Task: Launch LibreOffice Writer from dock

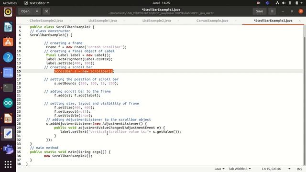Action: tap(8, 27)
